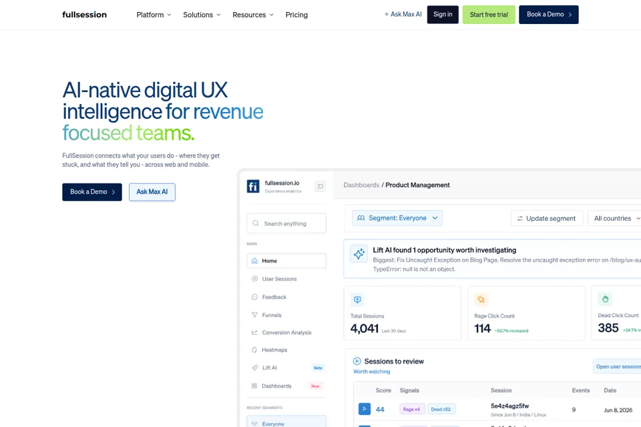Click the Home house icon
The height and width of the screenshot is (427, 641).
coord(254,261)
